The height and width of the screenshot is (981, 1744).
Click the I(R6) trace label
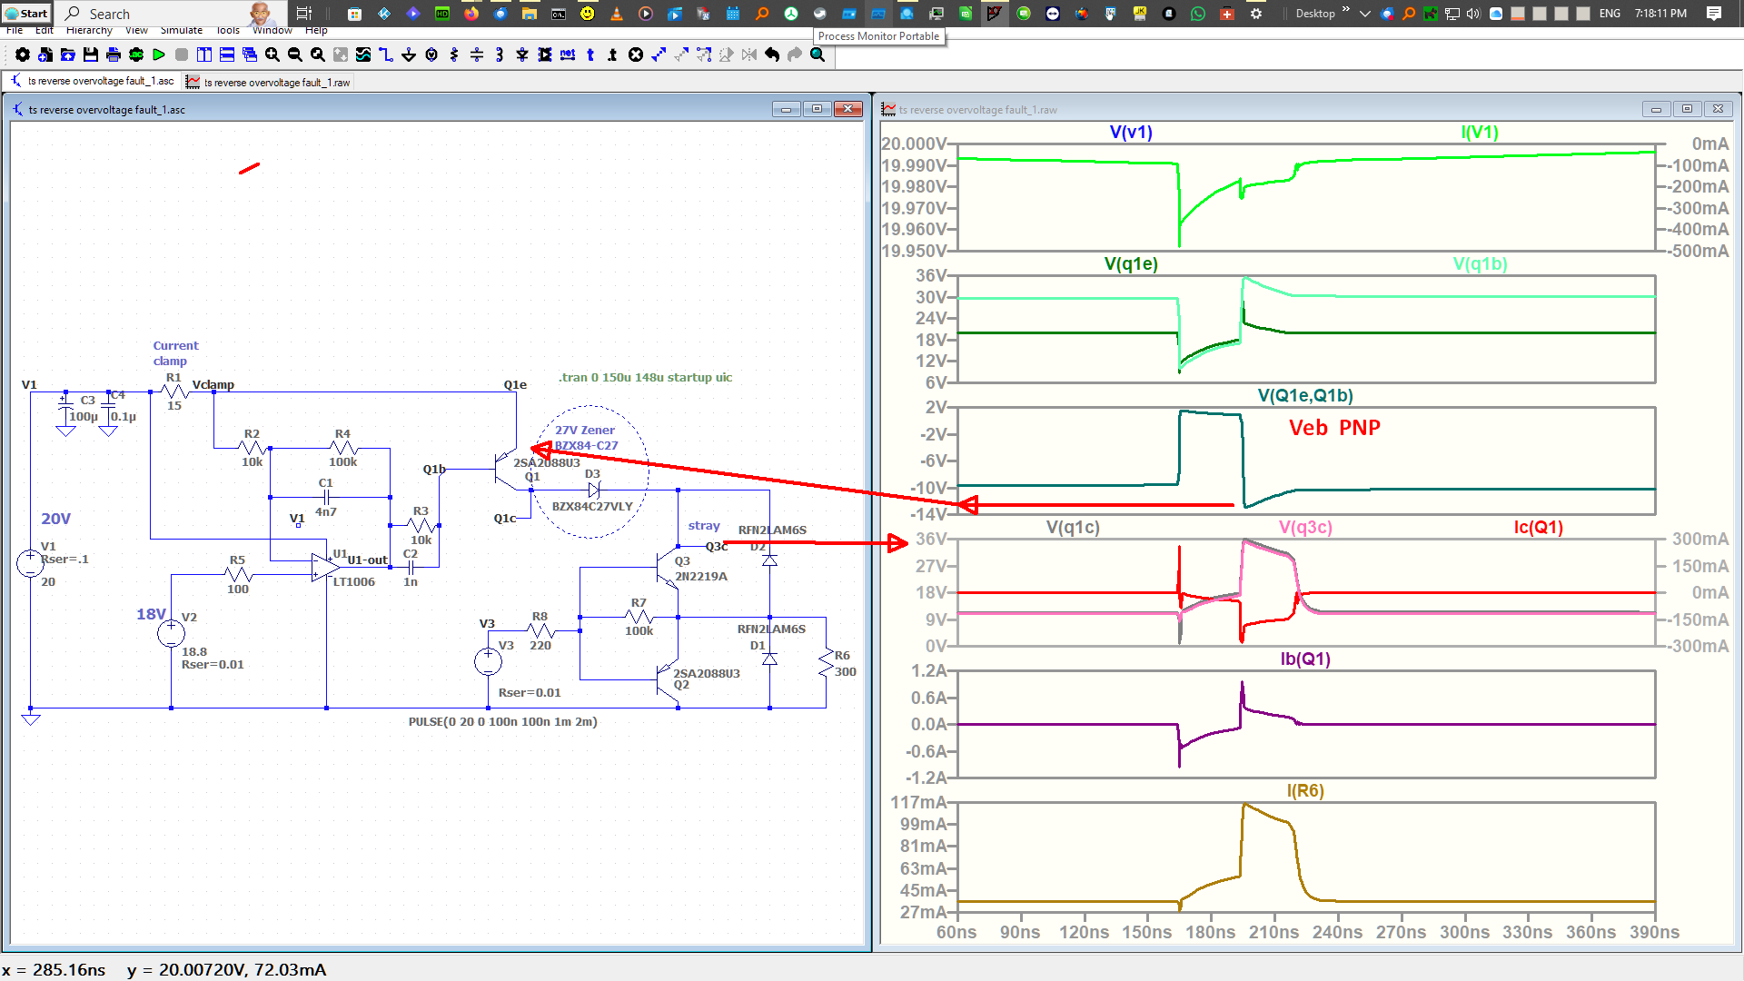click(1305, 791)
